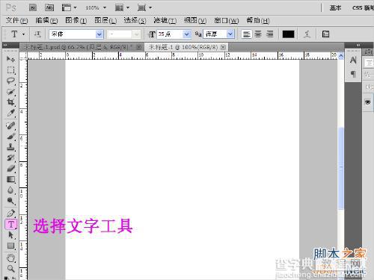Screen dimensions: 374x280
Task: Select the Crop tool
Action: (x=10, y=102)
